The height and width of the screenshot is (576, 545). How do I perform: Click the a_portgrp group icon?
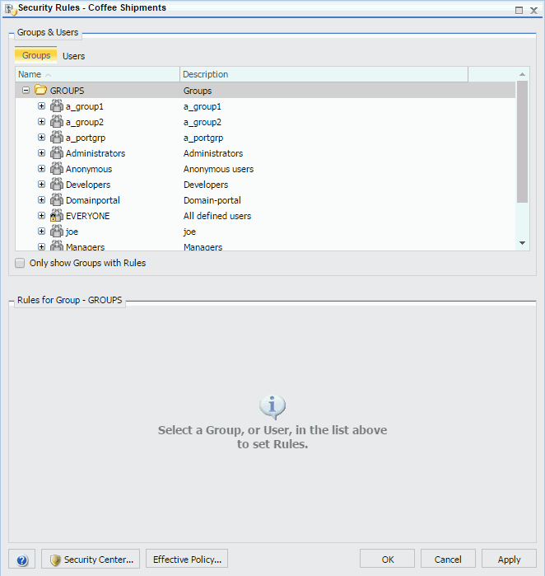click(x=57, y=138)
